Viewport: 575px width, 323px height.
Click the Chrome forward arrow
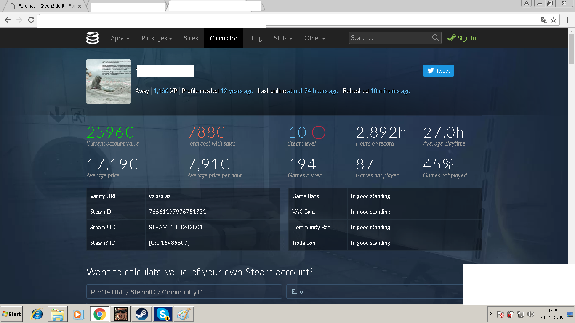[19, 20]
